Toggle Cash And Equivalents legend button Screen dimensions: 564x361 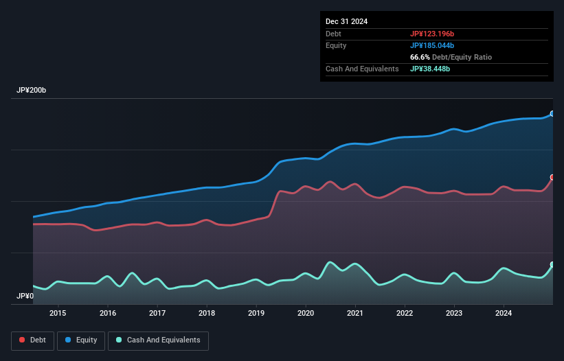158,340
